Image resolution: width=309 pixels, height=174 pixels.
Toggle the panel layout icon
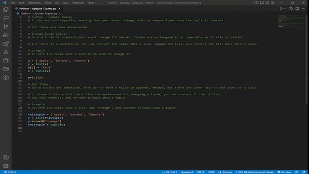[262, 3]
